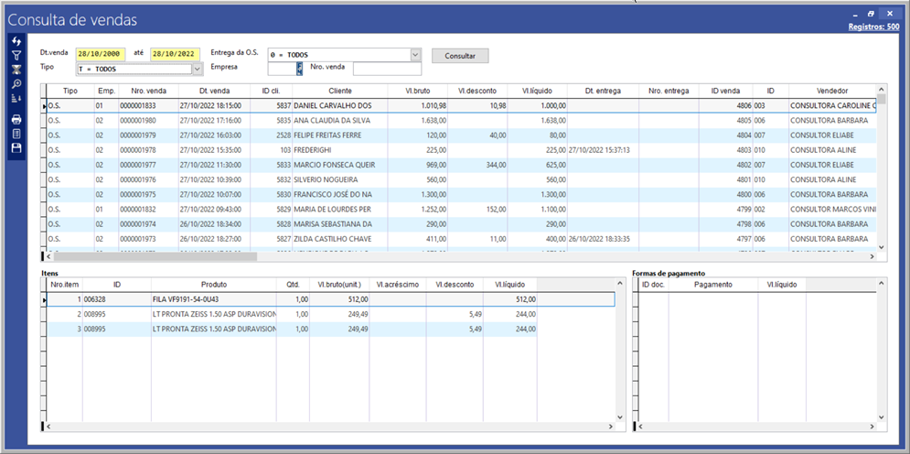
Task: Click the magnifier search icon
Action: point(16,83)
